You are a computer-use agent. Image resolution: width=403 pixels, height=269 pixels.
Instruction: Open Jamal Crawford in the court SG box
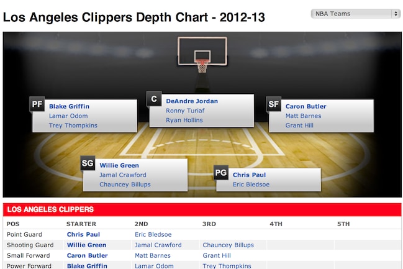123,175
